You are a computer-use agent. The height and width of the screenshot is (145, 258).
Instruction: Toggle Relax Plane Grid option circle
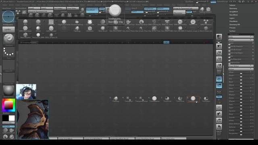(x=253, y=59)
